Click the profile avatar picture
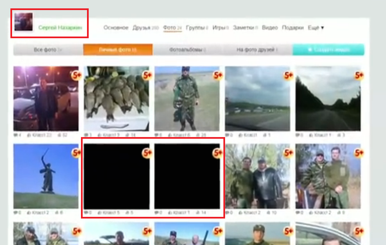 (24, 22)
